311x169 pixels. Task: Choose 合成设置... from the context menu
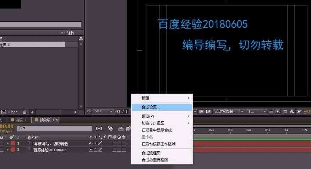(162, 107)
